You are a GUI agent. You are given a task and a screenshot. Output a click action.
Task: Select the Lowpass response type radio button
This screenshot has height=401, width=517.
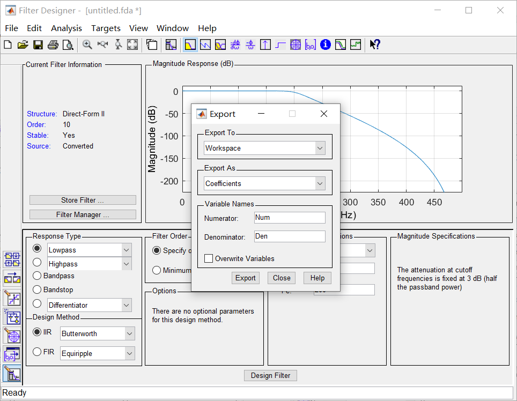(37, 248)
